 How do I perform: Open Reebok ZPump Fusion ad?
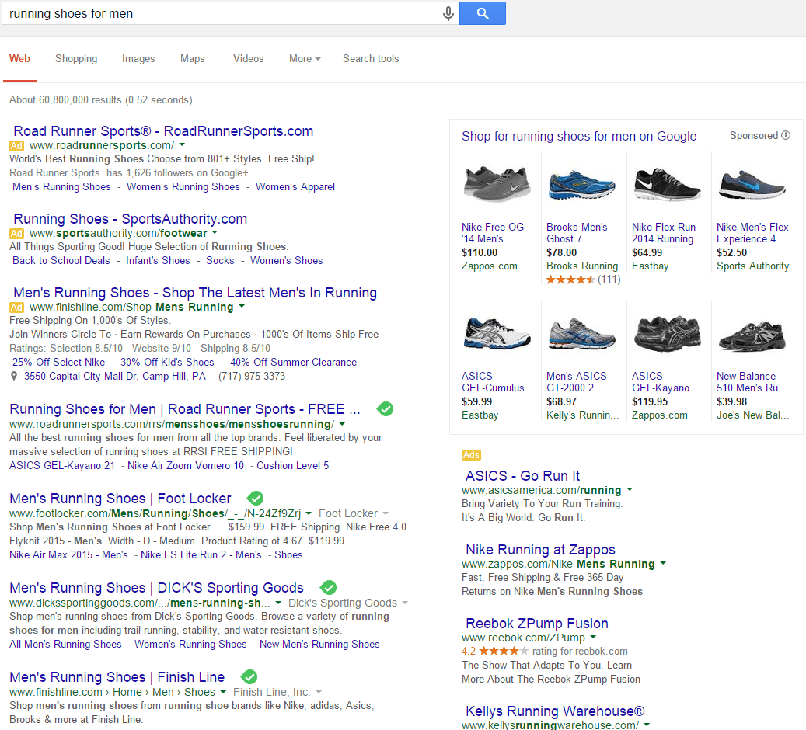coord(536,623)
